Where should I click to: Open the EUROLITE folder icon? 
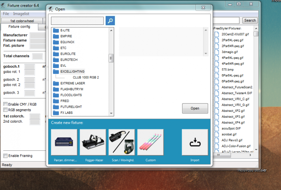(55, 54)
